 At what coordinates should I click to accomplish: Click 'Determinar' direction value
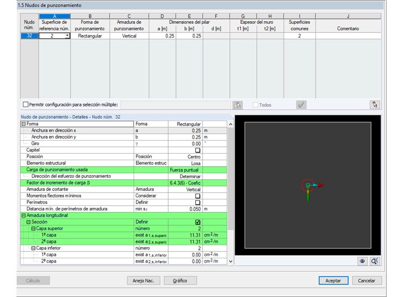point(185,177)
